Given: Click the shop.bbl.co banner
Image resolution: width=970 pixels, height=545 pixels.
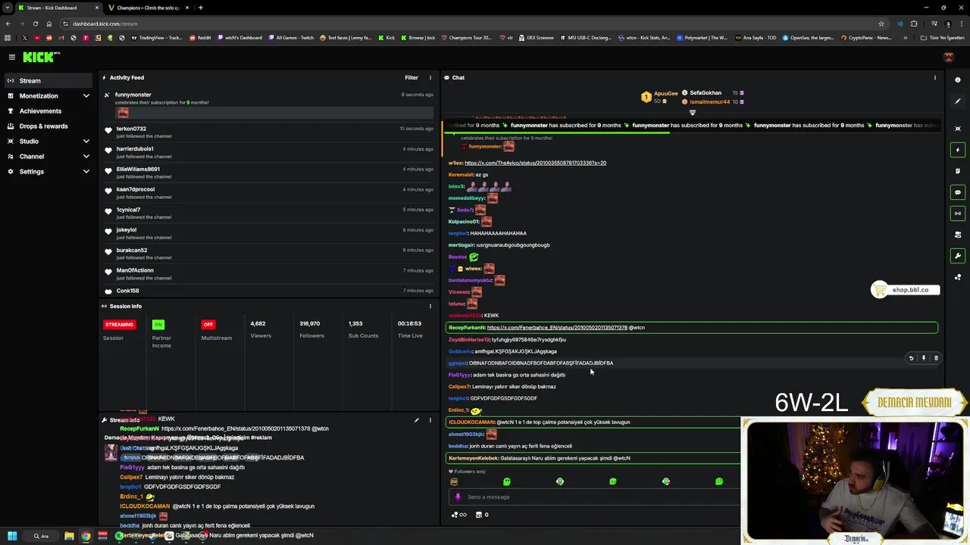Looking at the screenshot, I should (x=906, y=290).
